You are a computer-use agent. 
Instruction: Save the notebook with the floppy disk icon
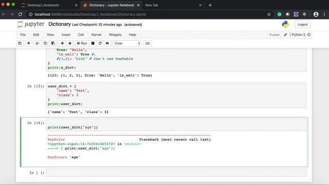[20, 43]
